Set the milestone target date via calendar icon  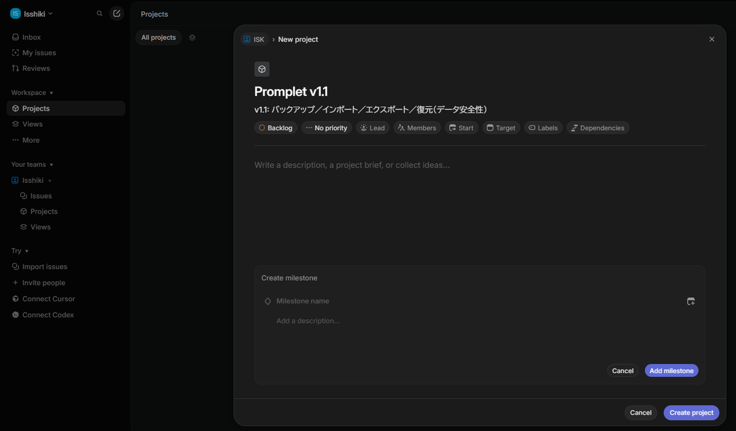coord(691,301)
